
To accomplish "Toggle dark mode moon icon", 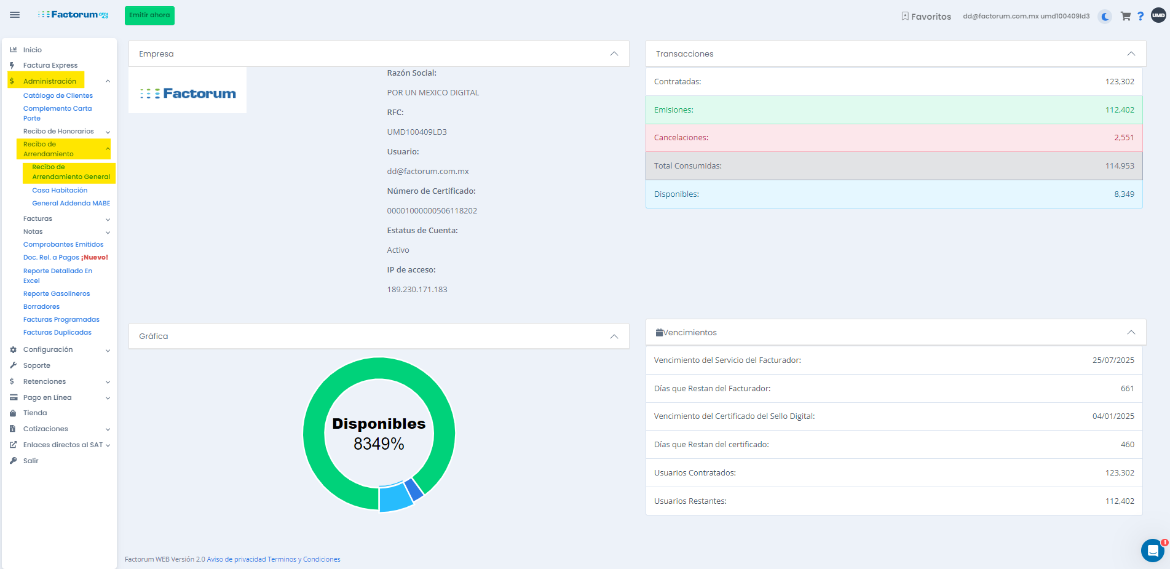I will point(1105,17).
